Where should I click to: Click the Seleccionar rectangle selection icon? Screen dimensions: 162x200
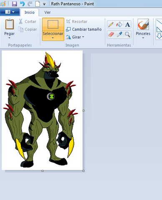coord(53,24)
